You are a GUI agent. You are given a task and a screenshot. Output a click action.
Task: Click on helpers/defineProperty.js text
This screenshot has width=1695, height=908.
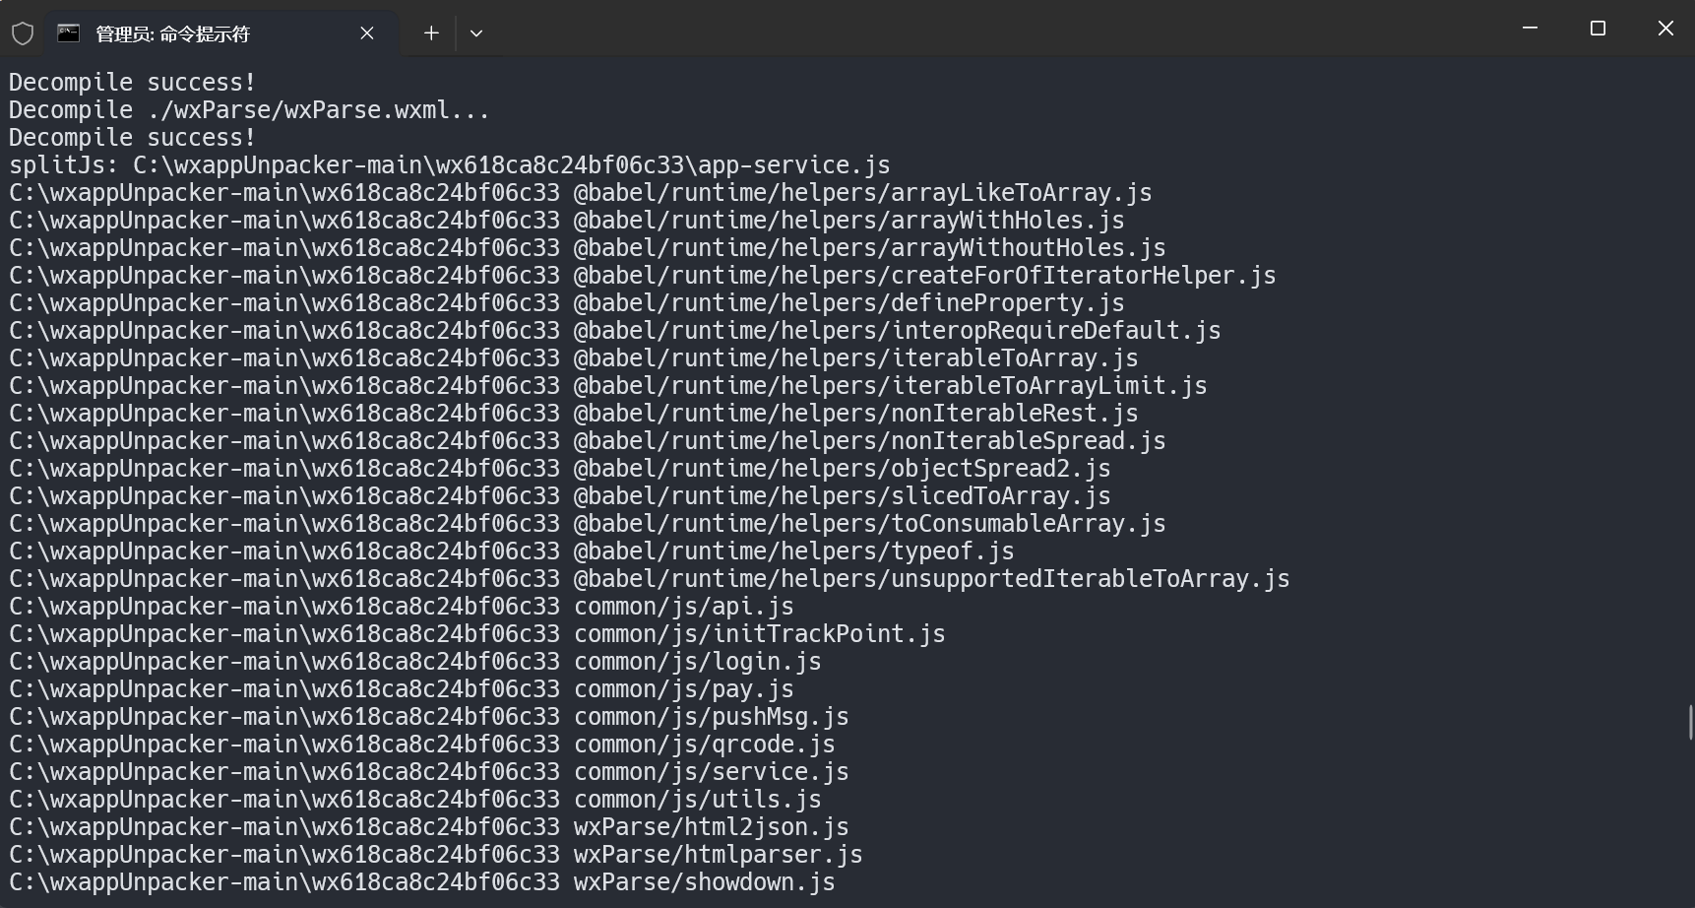pyautogui.click(x=848, y=303)
